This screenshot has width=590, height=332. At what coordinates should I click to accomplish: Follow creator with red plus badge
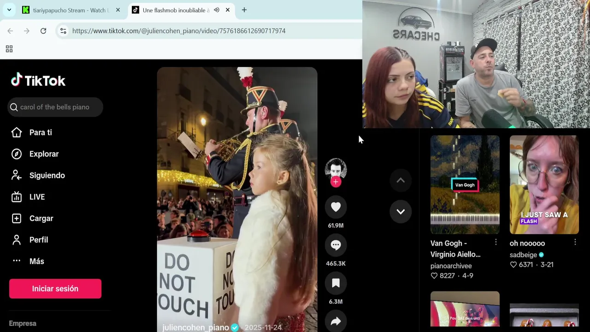tap(336, 182)
